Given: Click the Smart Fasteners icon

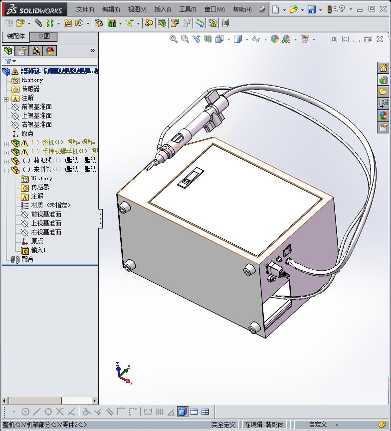Looking at the screenshot, I should coord(68,23).
